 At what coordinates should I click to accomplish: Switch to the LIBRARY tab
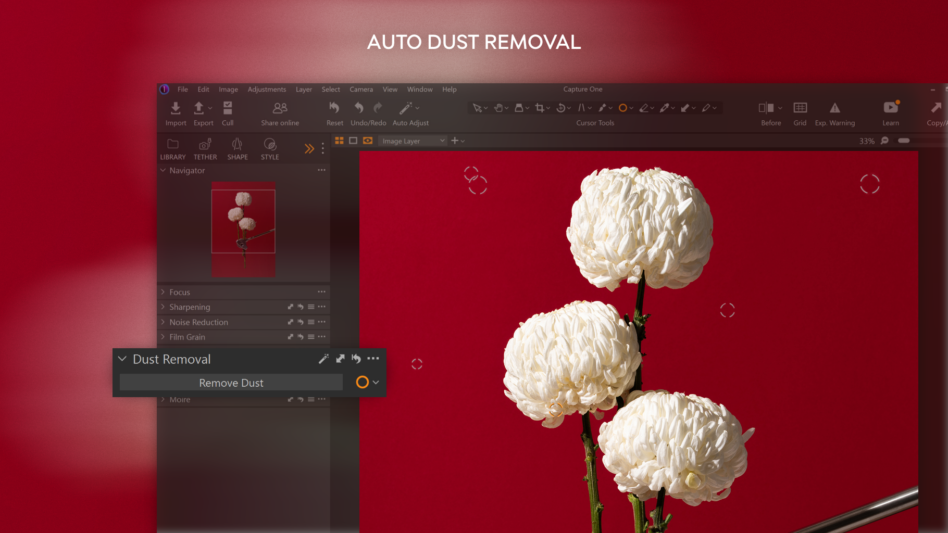173,148
